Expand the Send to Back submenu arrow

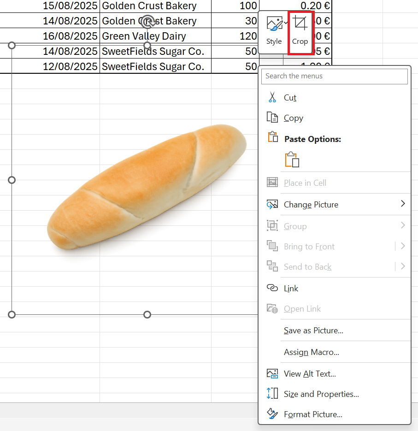[403, 266]
